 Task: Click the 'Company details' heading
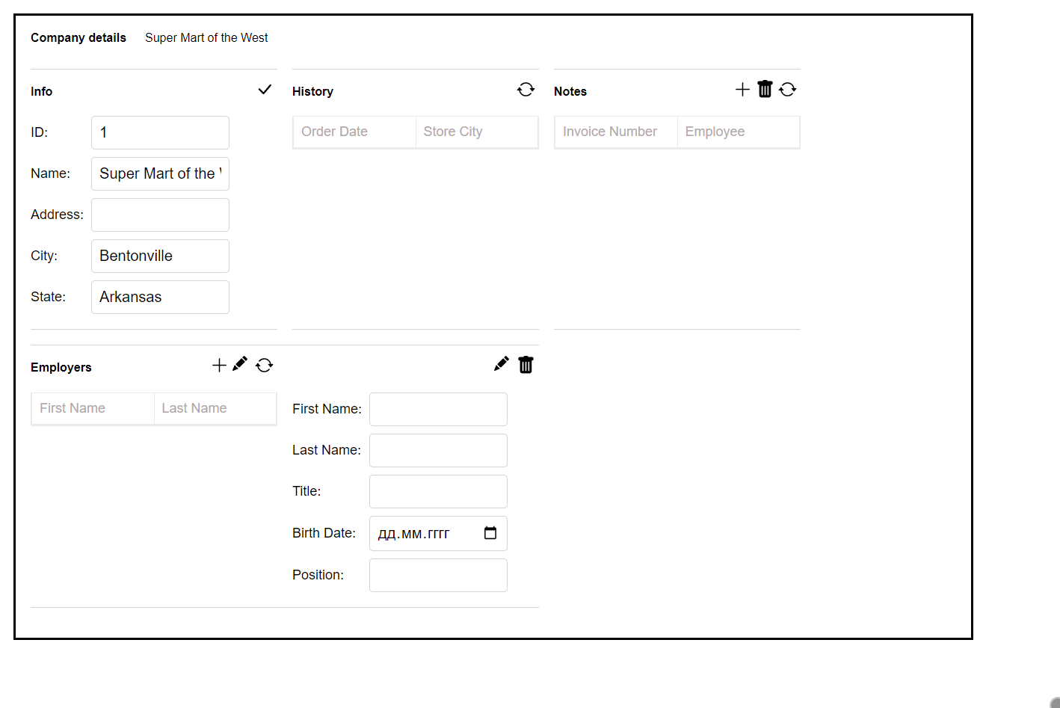78,37
